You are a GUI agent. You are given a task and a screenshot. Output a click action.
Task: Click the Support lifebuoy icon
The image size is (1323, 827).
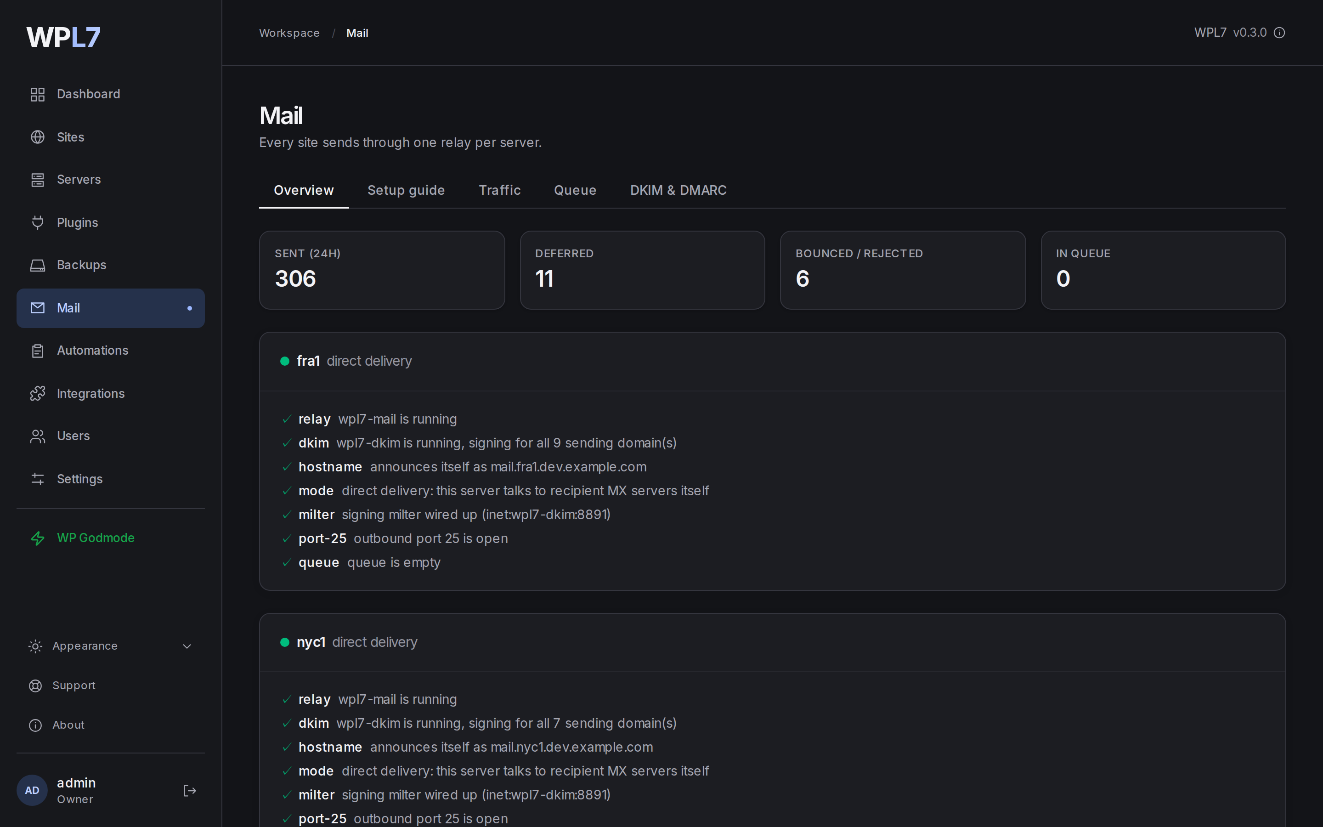(x=35, y=685)
